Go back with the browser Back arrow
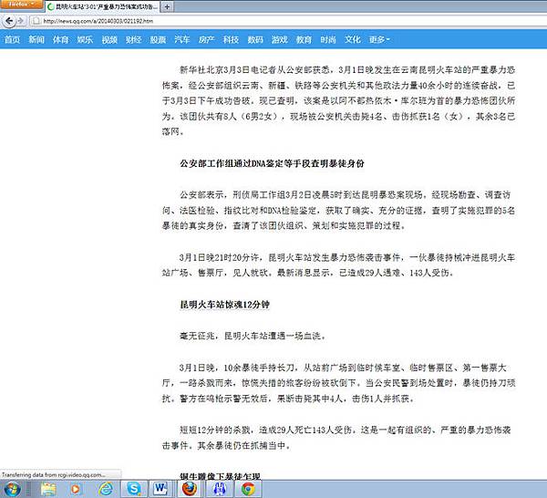The width and height of the screenshot is (547, 498). (9, 21)
